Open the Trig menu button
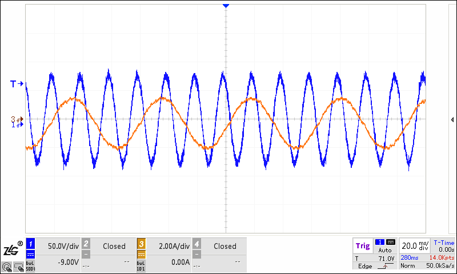Image resolution: width=457 pixels, height=274 pixels. click(x=363, y=246)
